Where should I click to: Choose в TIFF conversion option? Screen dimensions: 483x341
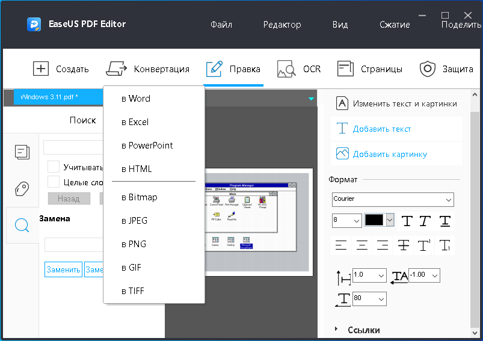(154, 291)
